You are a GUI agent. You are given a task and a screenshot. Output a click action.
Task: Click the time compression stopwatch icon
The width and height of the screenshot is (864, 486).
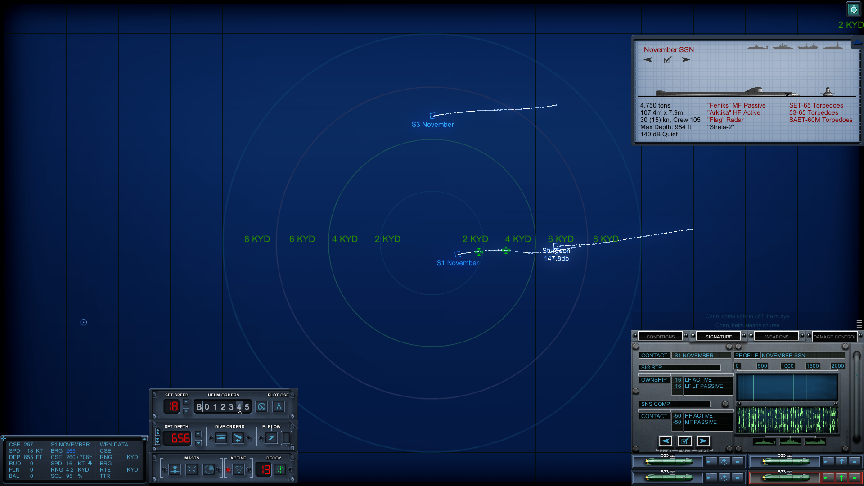854,9
